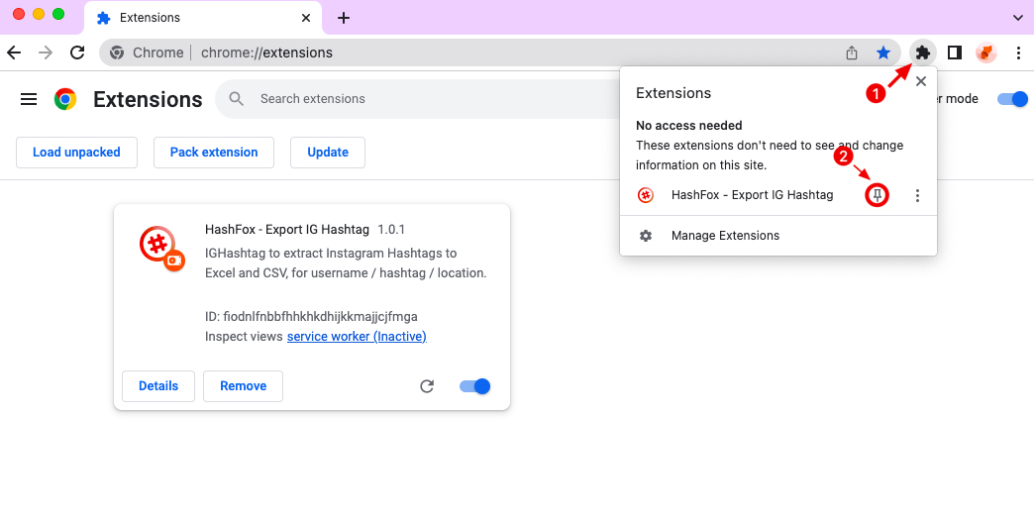Focus the Search extensions field
Viewport: 1034px width, 524px height.
[x=422, y=99]
